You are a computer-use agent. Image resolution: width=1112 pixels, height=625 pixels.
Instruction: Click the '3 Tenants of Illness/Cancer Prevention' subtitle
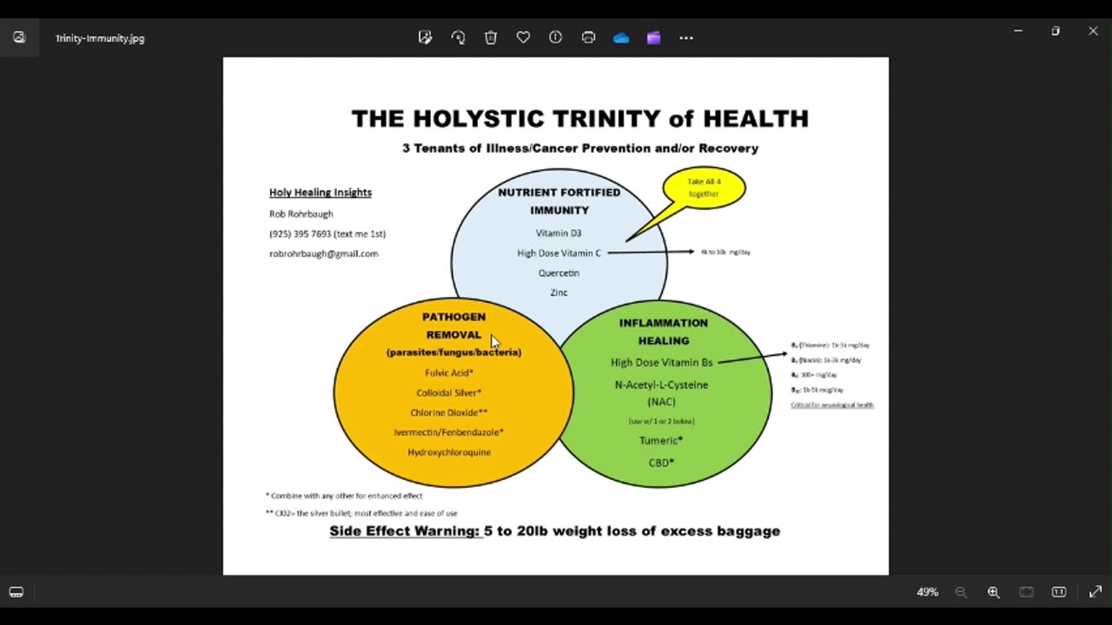[579, 148]
